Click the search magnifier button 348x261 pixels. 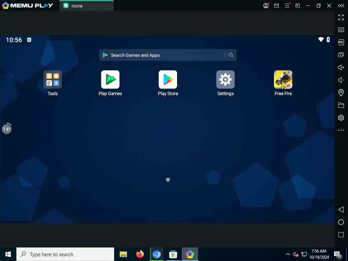(231, 55)
